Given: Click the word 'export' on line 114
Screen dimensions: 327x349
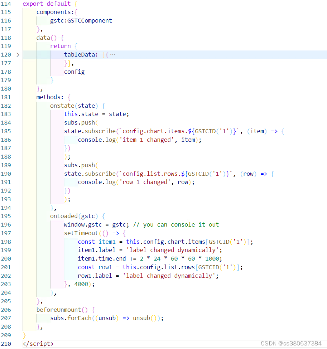Looking at the screenshot, I should 33,4.
